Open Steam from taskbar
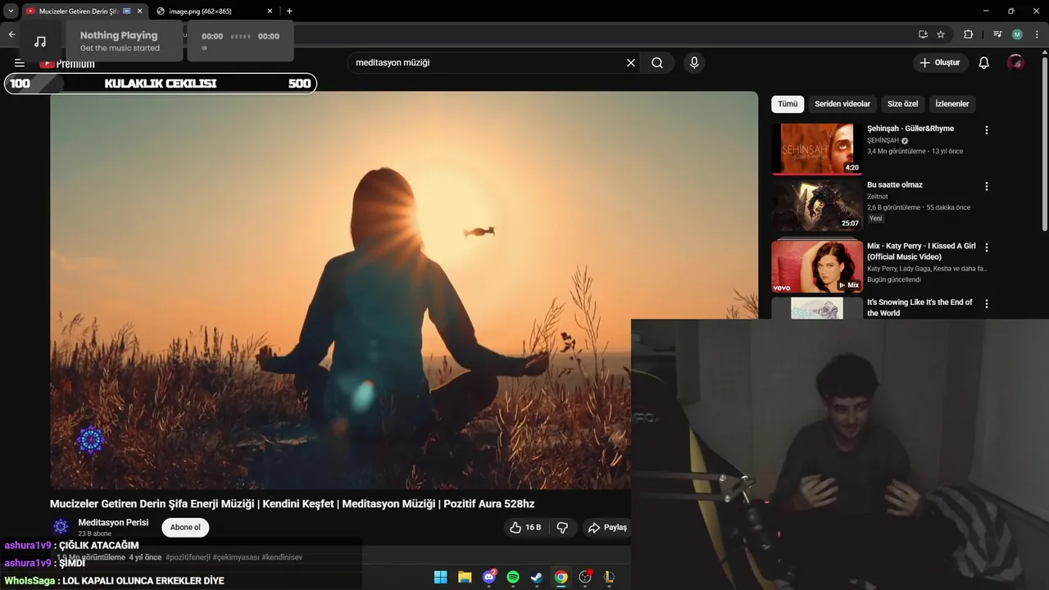 click(x=537, y=577)
